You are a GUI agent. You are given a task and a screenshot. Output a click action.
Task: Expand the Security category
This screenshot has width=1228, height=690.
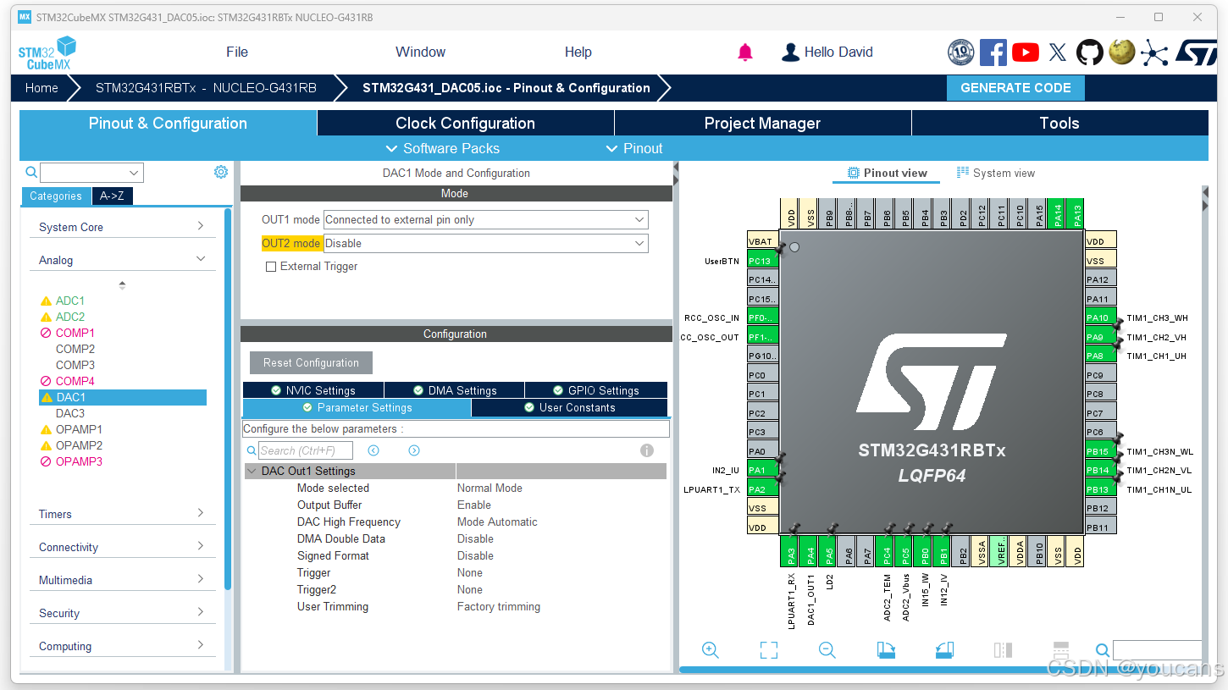[122, 613]
